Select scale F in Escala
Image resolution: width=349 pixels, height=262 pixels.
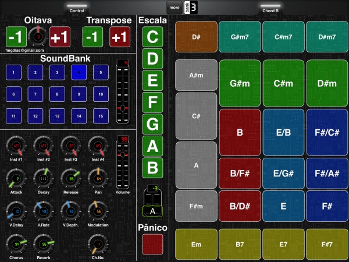click(x=152, y=102)
